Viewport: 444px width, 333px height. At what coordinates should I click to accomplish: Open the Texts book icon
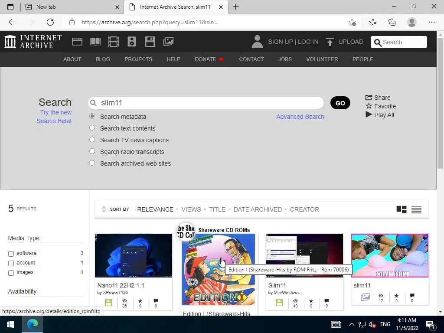95,42
